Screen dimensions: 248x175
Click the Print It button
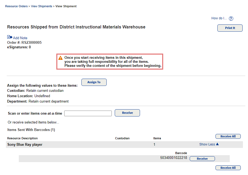(230, 28)
